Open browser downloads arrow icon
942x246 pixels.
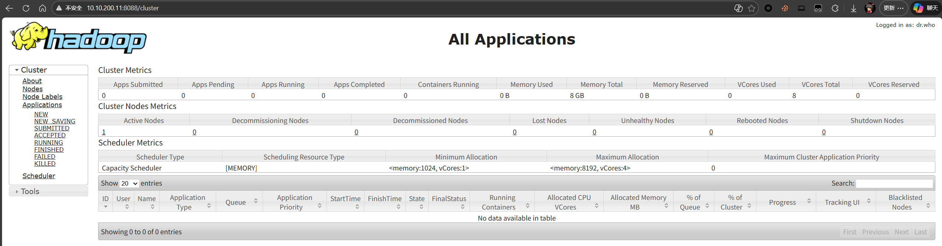pos(853,8)
